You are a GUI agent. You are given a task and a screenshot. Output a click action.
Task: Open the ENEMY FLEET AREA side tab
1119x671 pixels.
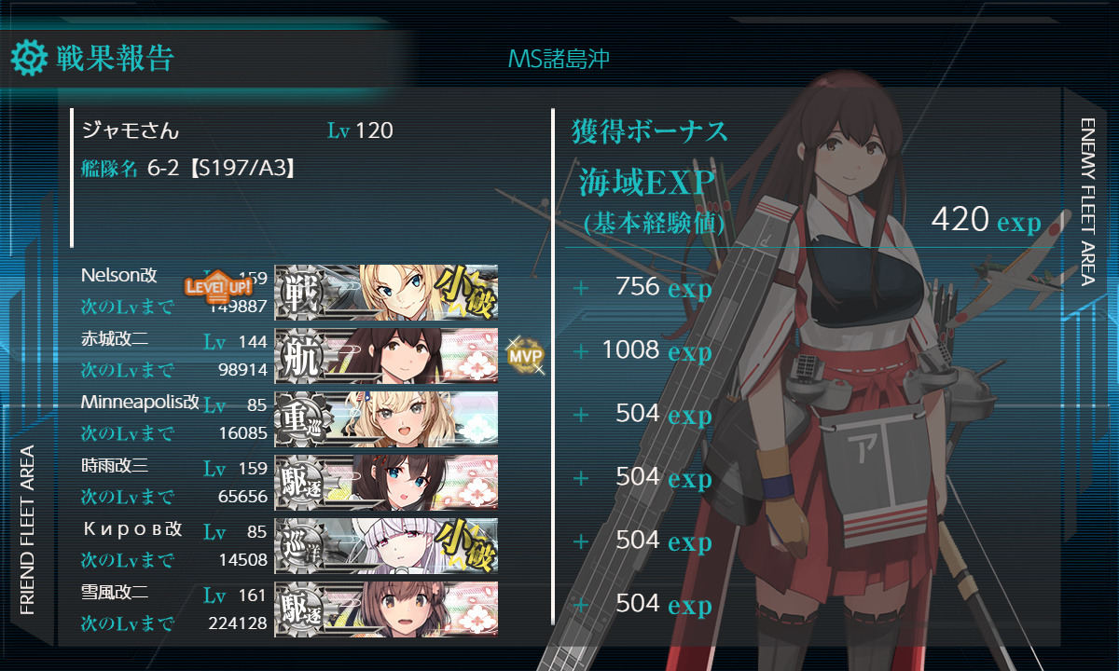tap(1089, 202)
